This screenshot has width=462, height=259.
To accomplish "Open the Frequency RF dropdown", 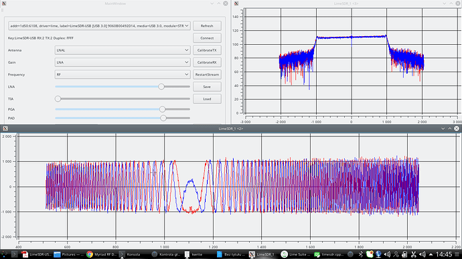I will [123, 74].
